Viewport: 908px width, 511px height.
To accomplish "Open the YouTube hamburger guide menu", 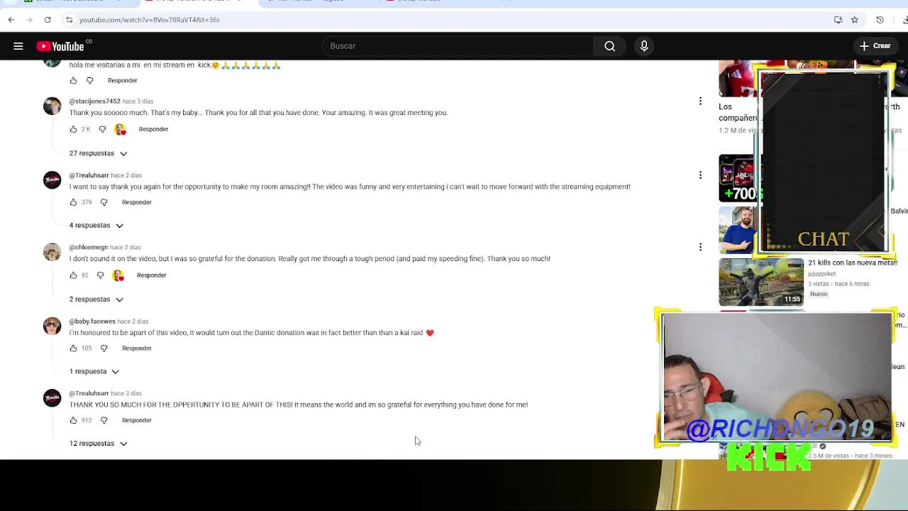I will pos(18,46).
